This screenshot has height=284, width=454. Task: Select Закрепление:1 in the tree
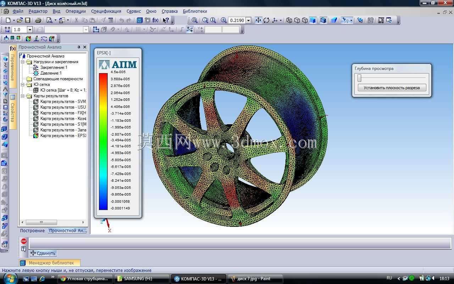(x=54, y=67)
